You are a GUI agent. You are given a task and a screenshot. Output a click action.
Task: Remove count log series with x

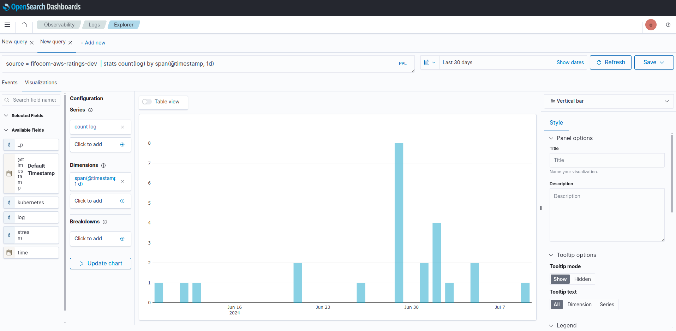click(122, 127)
